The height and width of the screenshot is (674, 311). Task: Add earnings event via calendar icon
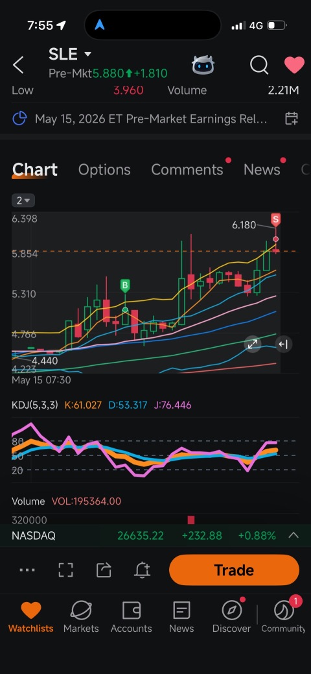(x=292, y=119)
